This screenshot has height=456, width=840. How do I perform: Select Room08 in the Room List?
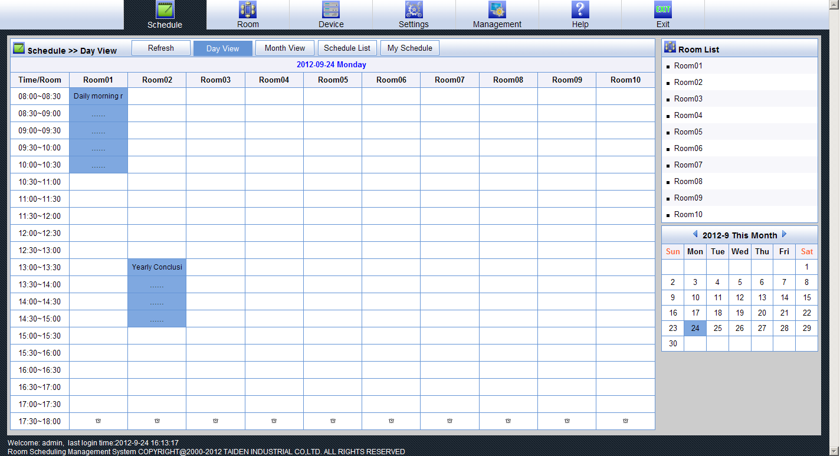coord(688,182)
